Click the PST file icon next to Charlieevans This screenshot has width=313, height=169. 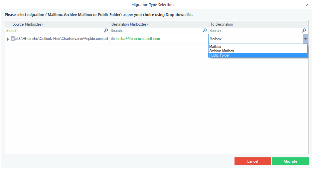(x=14, y=39)
